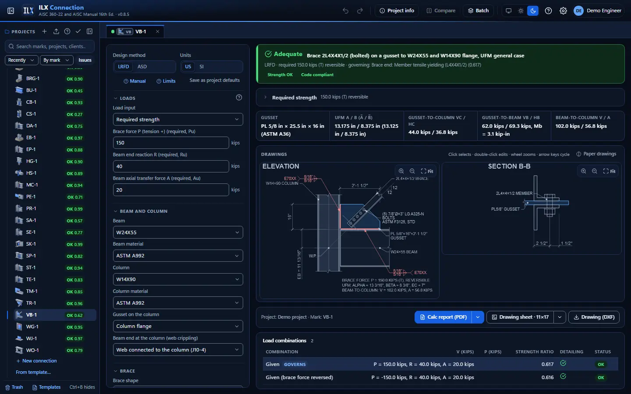Open the Manual link
The image size is (631, 394).
click(x=135, y=81)
